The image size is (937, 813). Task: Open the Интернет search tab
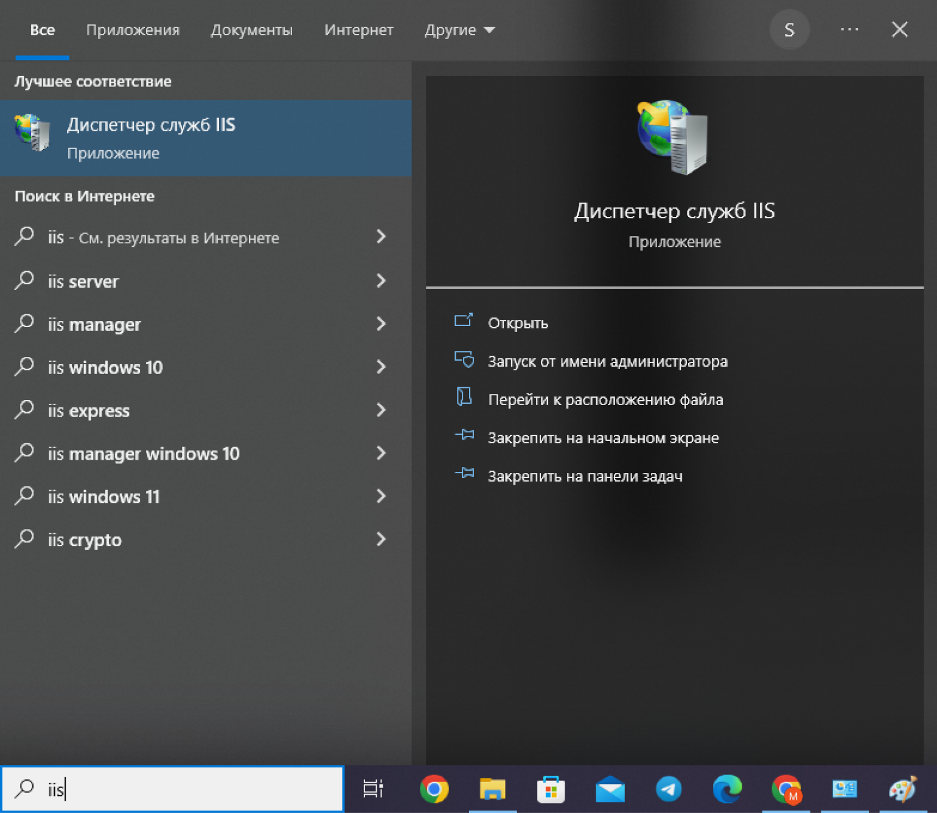point(358,30)
